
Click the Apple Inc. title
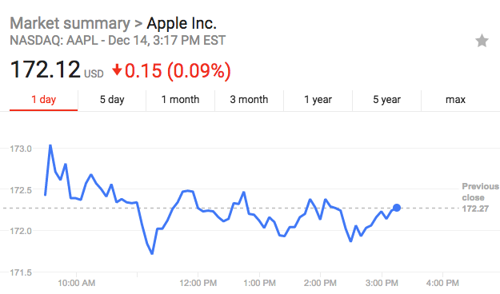pyautogui.click(x=182, y=23)
